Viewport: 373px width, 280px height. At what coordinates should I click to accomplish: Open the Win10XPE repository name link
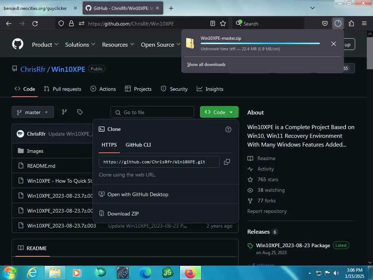(x=68, y=69)
